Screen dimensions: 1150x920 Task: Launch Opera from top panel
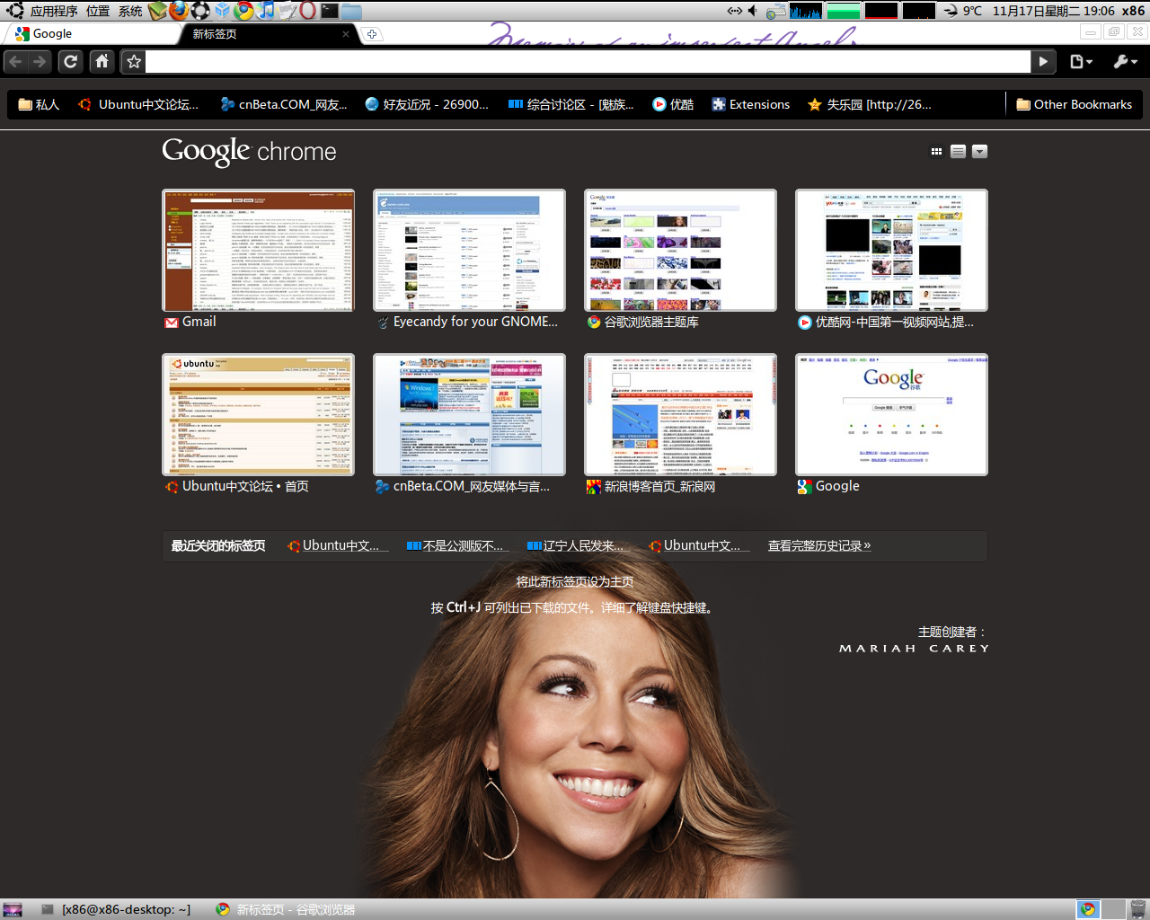(308, 11)
